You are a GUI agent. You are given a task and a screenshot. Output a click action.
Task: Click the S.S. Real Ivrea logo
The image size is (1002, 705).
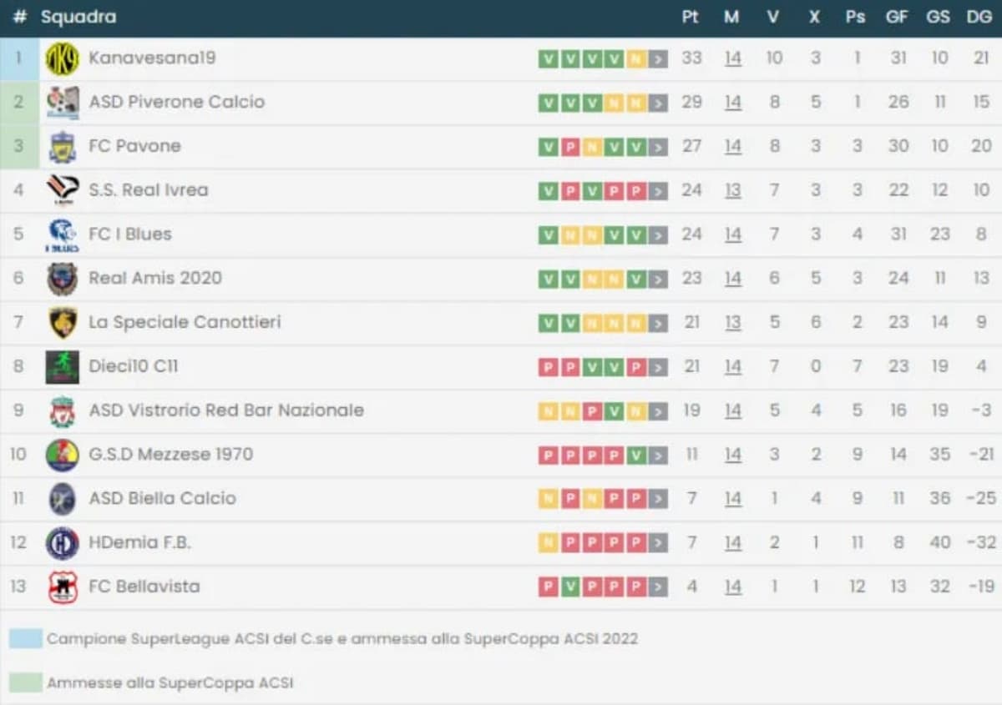(63, 190)
